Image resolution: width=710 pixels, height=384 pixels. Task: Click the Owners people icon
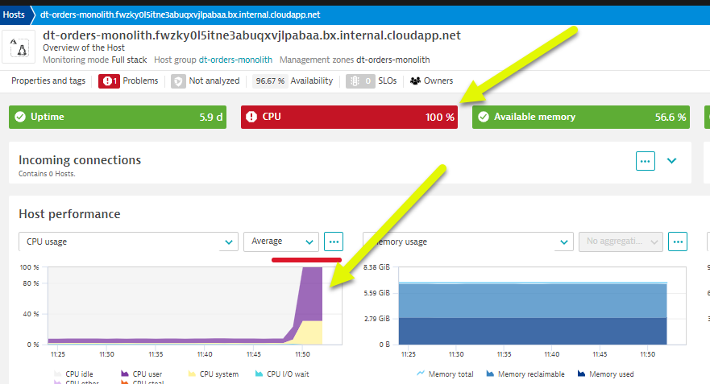coord(416,81)
